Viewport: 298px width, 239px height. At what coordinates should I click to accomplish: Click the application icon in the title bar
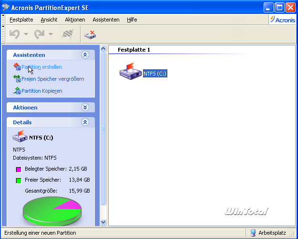(6, 7)
